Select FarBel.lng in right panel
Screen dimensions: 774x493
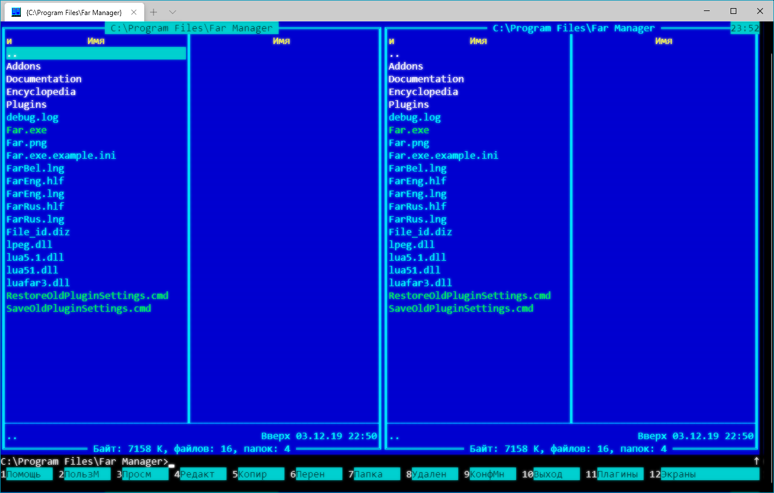pyautogui.click(x=418, y=168)
